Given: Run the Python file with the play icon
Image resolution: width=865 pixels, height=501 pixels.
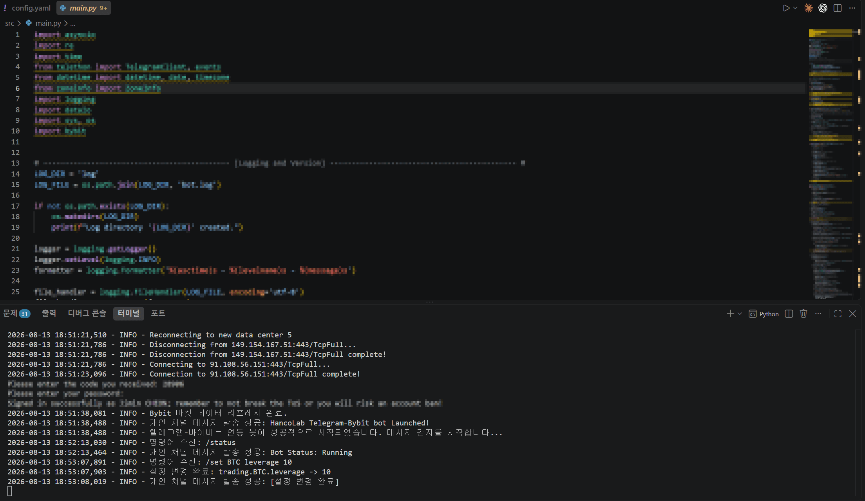Looking at the screenshot, I should pyautogui.click(x=786, y=8).
